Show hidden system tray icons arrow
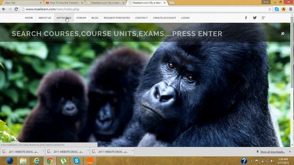Image resolution: width=294 pixels, height=165 pixels. (252, 161)
